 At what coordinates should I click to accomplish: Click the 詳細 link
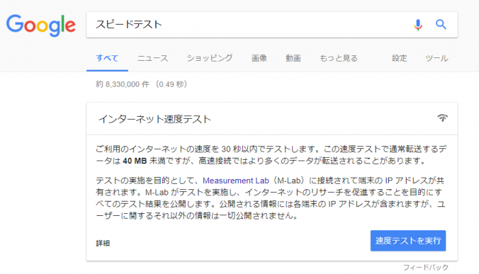coord(103,243)
